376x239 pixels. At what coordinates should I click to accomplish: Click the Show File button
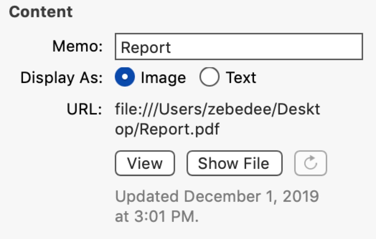point(235,163)
